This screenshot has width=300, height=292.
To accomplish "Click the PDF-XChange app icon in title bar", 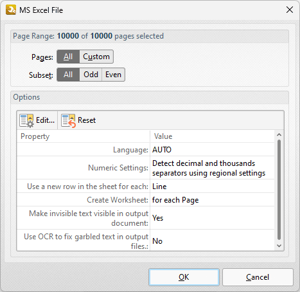I will (11, 10).
